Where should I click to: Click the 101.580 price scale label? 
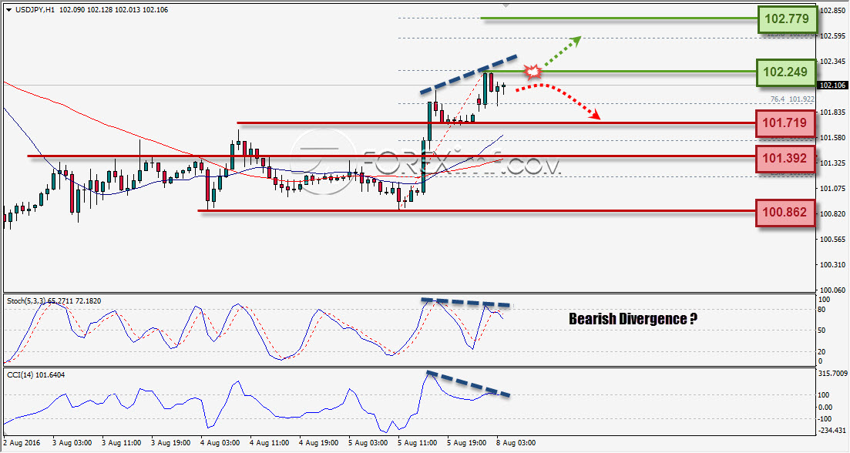[833, 138]
